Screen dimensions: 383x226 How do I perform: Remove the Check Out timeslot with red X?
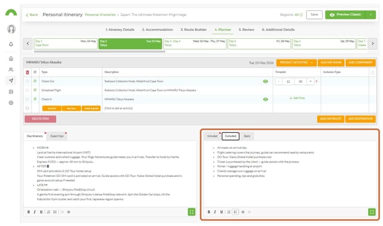coord(317,81)
